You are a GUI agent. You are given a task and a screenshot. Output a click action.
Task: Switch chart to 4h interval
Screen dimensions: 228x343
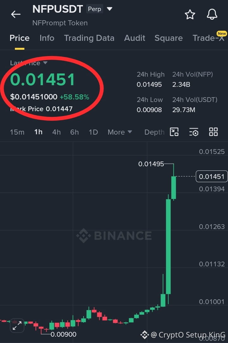(x=56, y=132)
